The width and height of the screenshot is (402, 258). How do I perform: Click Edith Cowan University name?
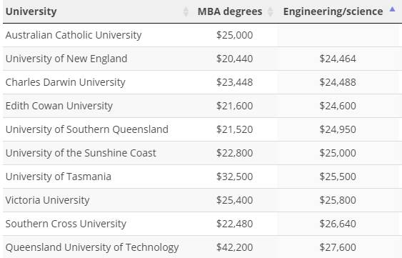click(59, 106)
